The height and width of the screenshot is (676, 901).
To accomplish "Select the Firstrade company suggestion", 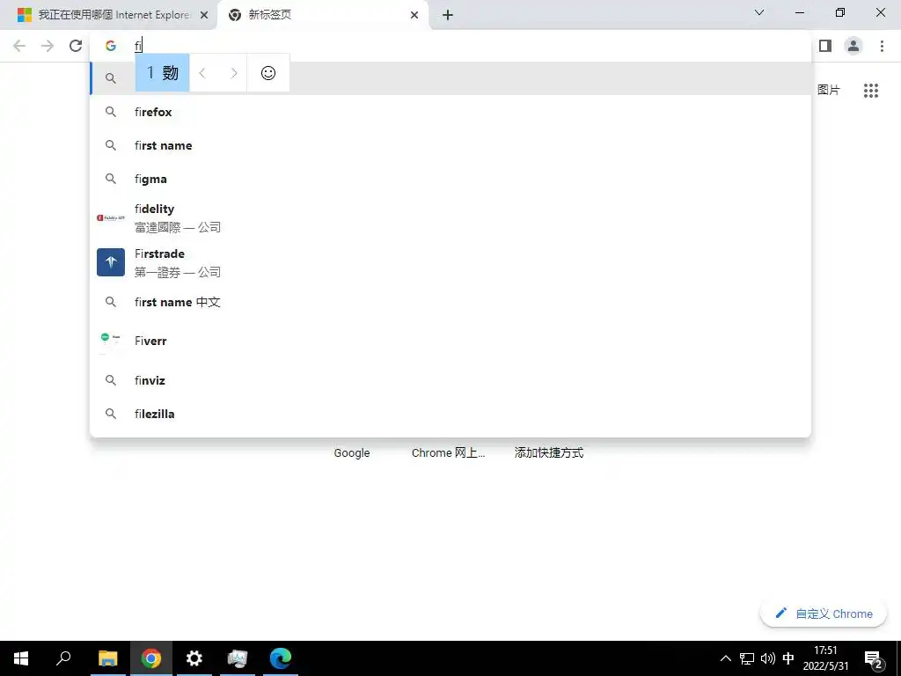I will point(450,262).
